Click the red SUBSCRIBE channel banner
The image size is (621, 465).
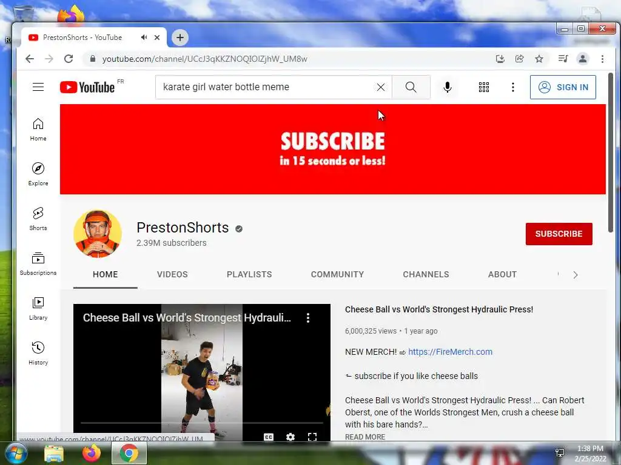pyautogui.click(x=333, y=149)
